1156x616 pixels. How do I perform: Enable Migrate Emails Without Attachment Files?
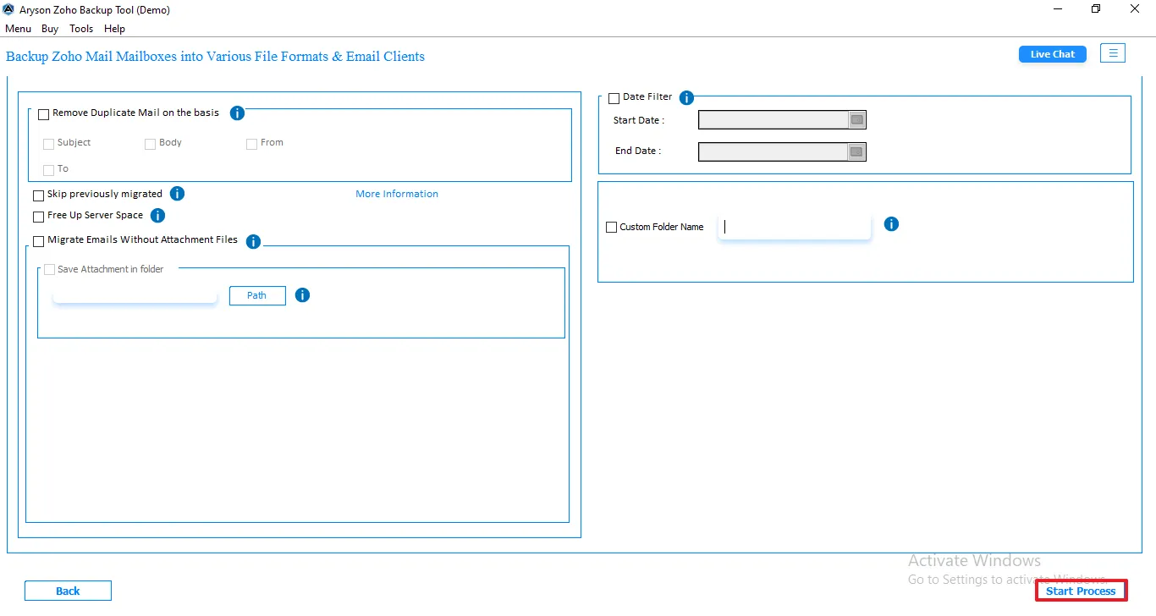[x=38, y=241]
